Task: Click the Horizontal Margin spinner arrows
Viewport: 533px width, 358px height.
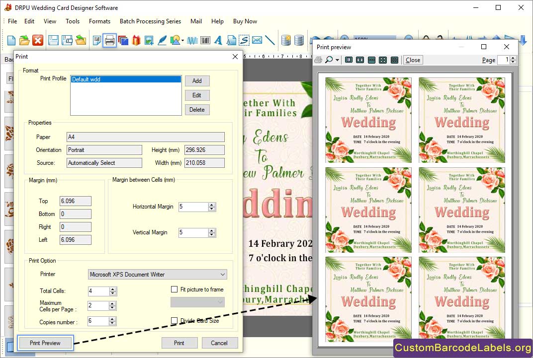Action: tap(212, 207)
